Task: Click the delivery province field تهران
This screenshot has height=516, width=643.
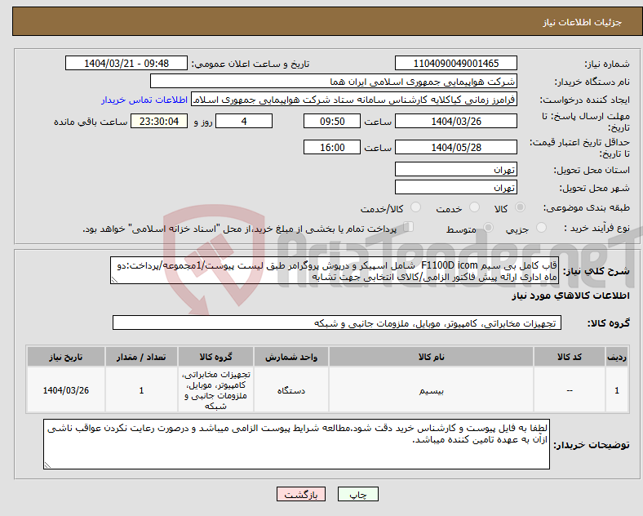Action: (x=455, y=169)
